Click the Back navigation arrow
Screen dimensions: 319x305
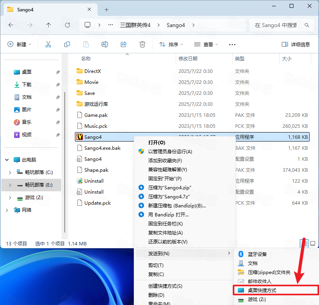point(11,25)
